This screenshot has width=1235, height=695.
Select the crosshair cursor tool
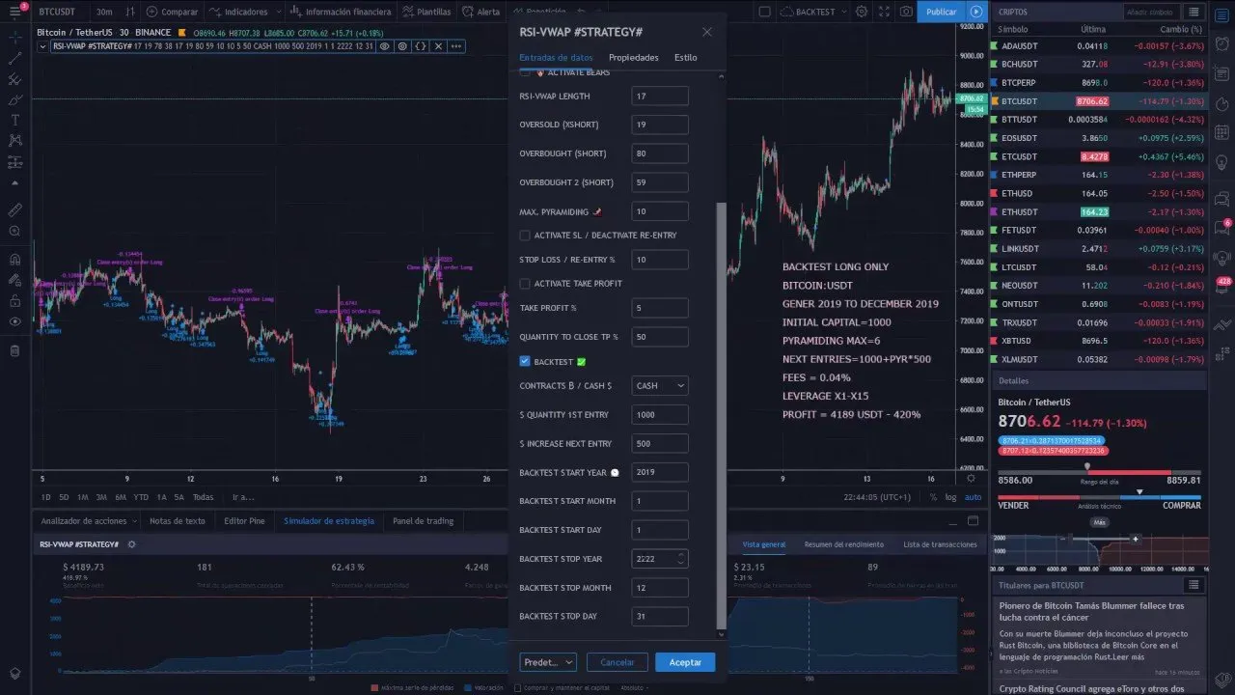[14, 39]
